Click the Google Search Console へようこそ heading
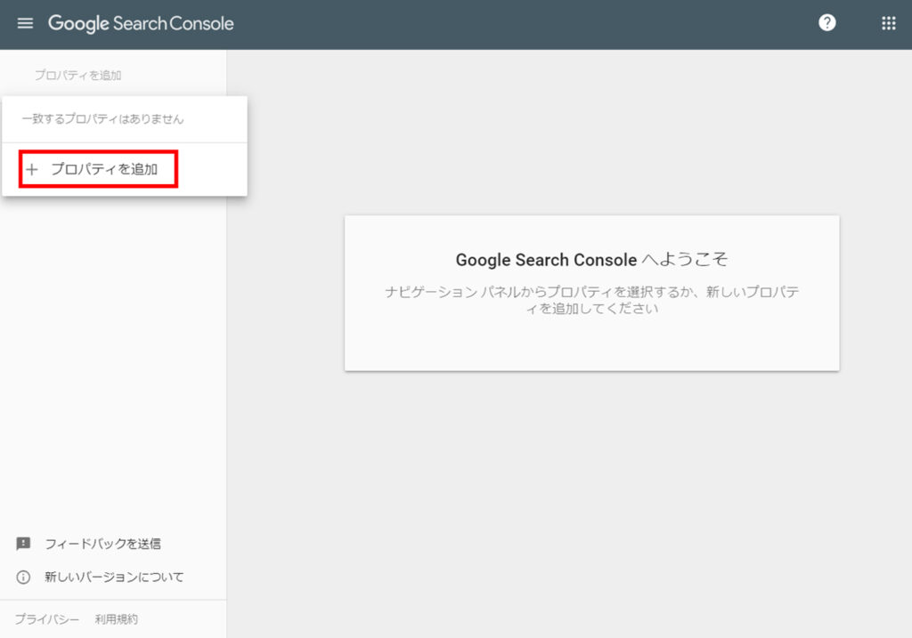The height and width of the screenshot is (638, 912). click(591, 259)
